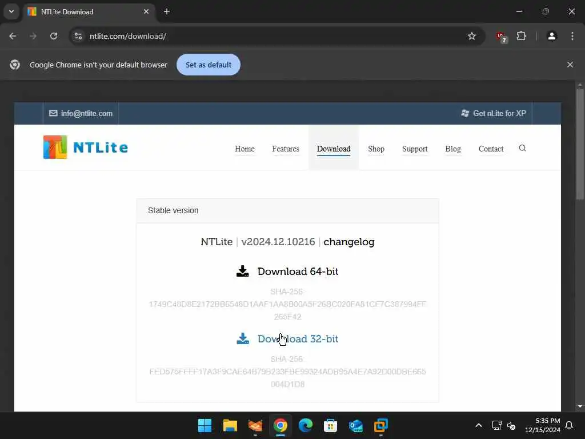Click the v2024.12.10216 version text
Screen dimensions: 585x439
tap(278, 242)
